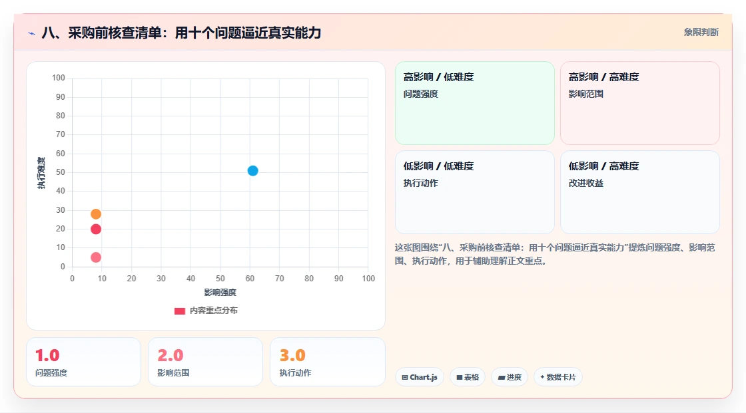Click the pink data point near value 5
The height and width of the screenshot is (413, 746).
coord(96,257)
